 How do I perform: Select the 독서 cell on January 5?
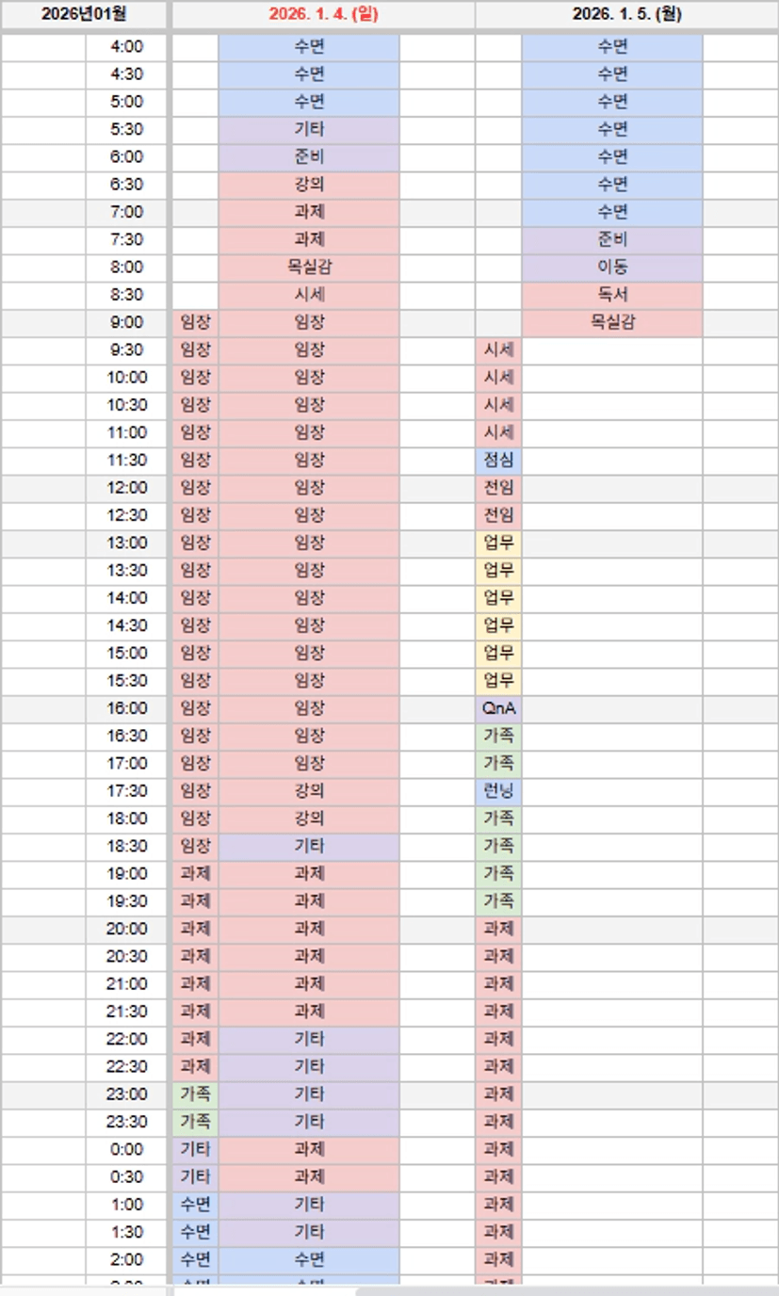[x=612, y=295]
